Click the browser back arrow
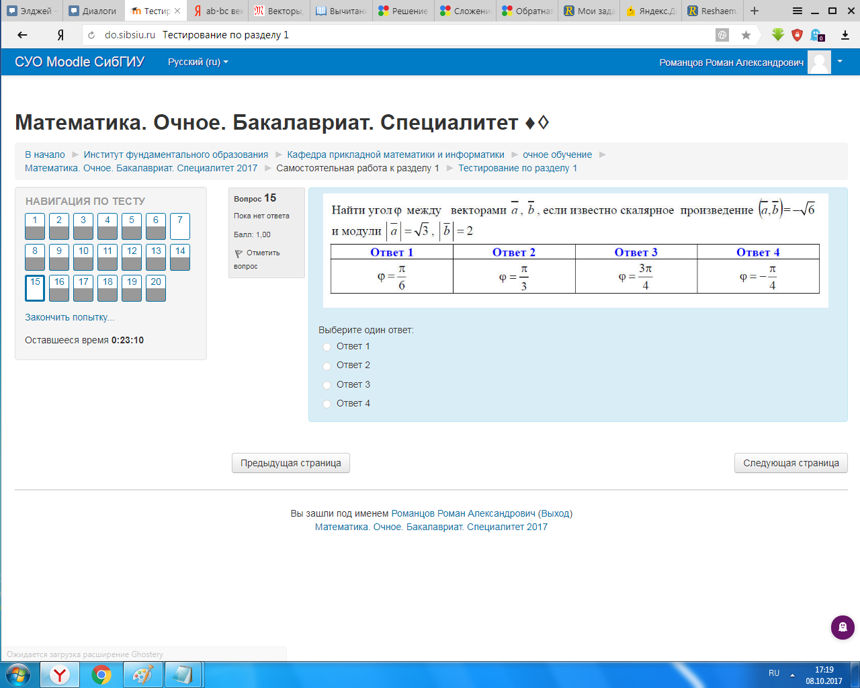Viewport: 860px width, 688px height. 22,35
